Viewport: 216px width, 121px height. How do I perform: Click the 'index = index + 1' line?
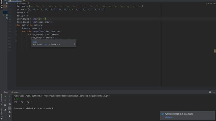[32, 28]
